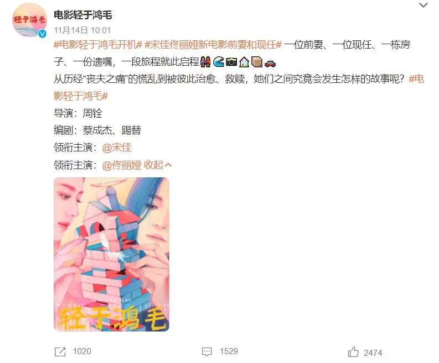Open the 轻于鸿毛 movie poster thumbnail
This screenshot has width=439, height=363.
click(111, 254)
